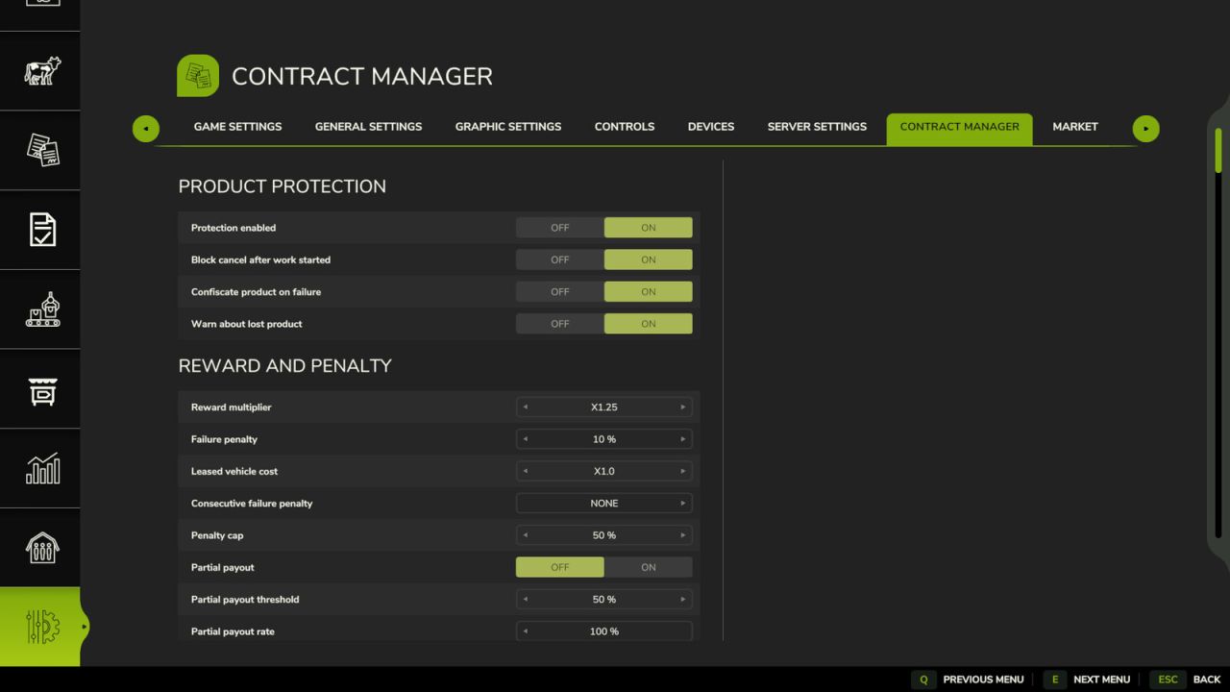This screenshot has width=1230, height=692.
Task: Switch to the Graphic Settings tab
Action: click(x=508, y=127)
